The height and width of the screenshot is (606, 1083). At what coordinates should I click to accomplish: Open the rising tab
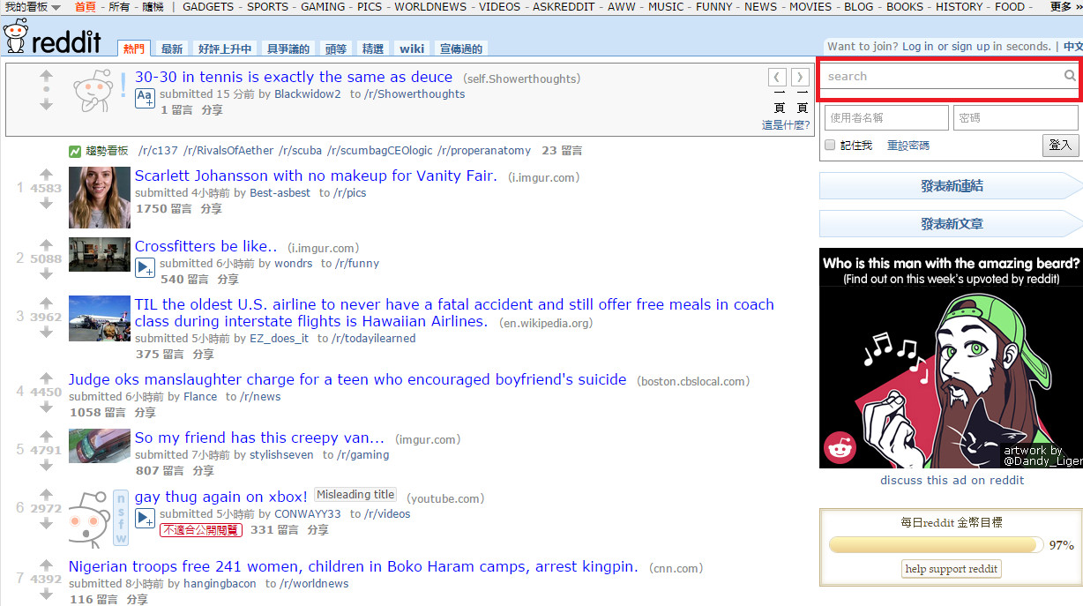[x=225, y=49]
